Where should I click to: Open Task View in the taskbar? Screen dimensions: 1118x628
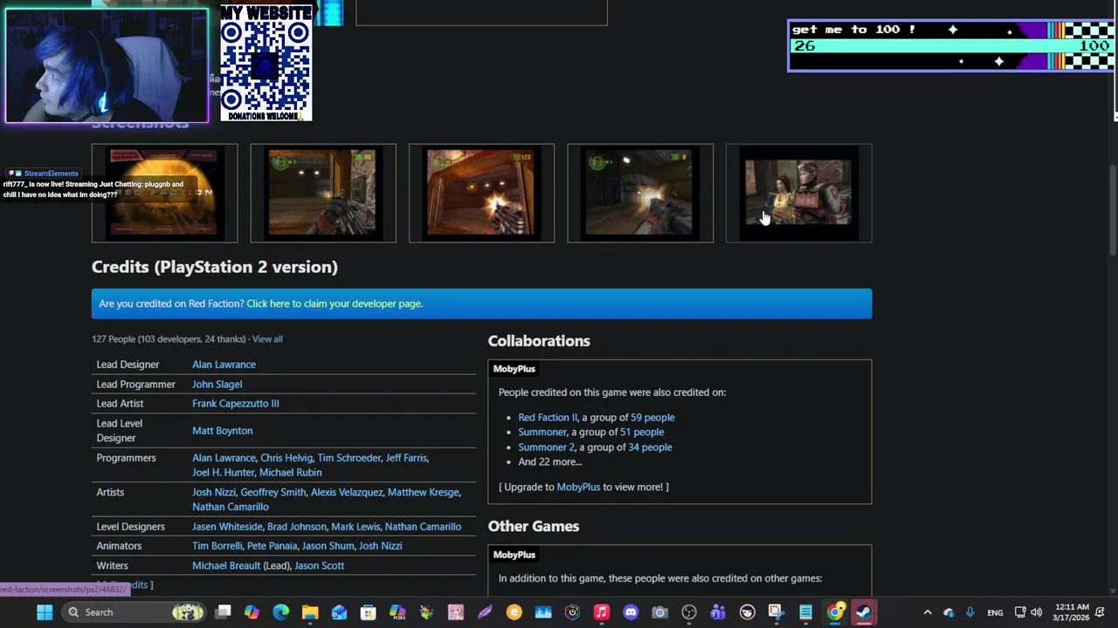point(223,612)
